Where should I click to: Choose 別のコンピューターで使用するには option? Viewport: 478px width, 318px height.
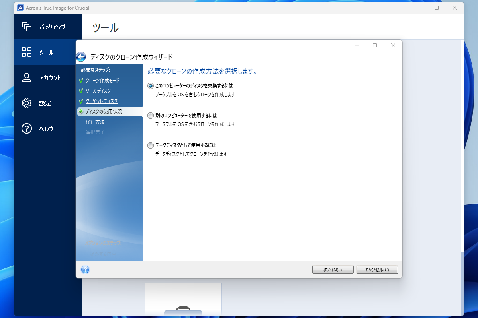tap(150, 115)
